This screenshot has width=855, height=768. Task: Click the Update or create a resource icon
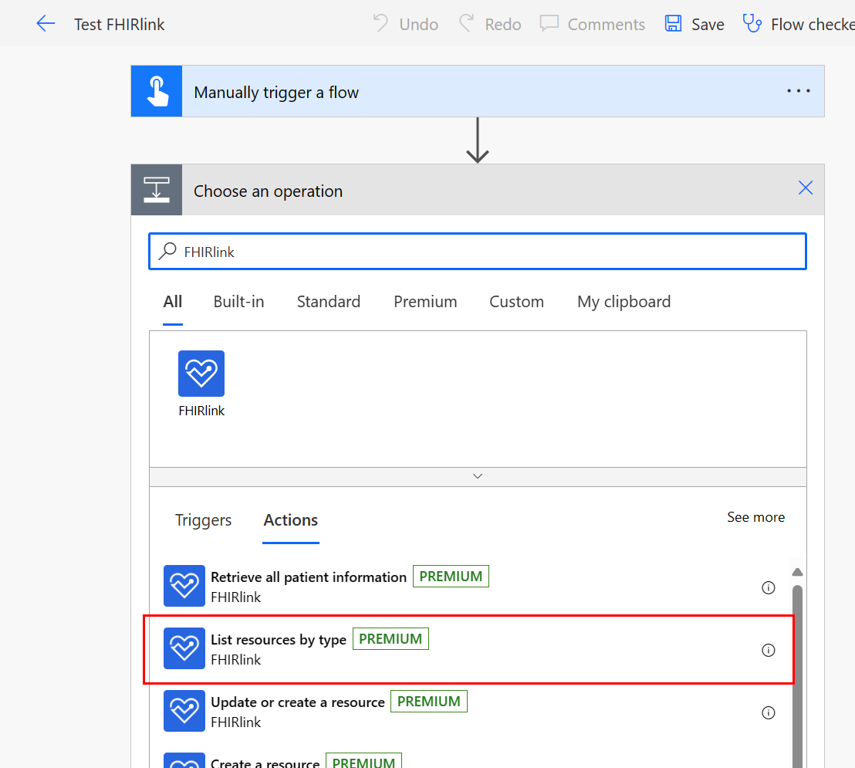point(184,711)
